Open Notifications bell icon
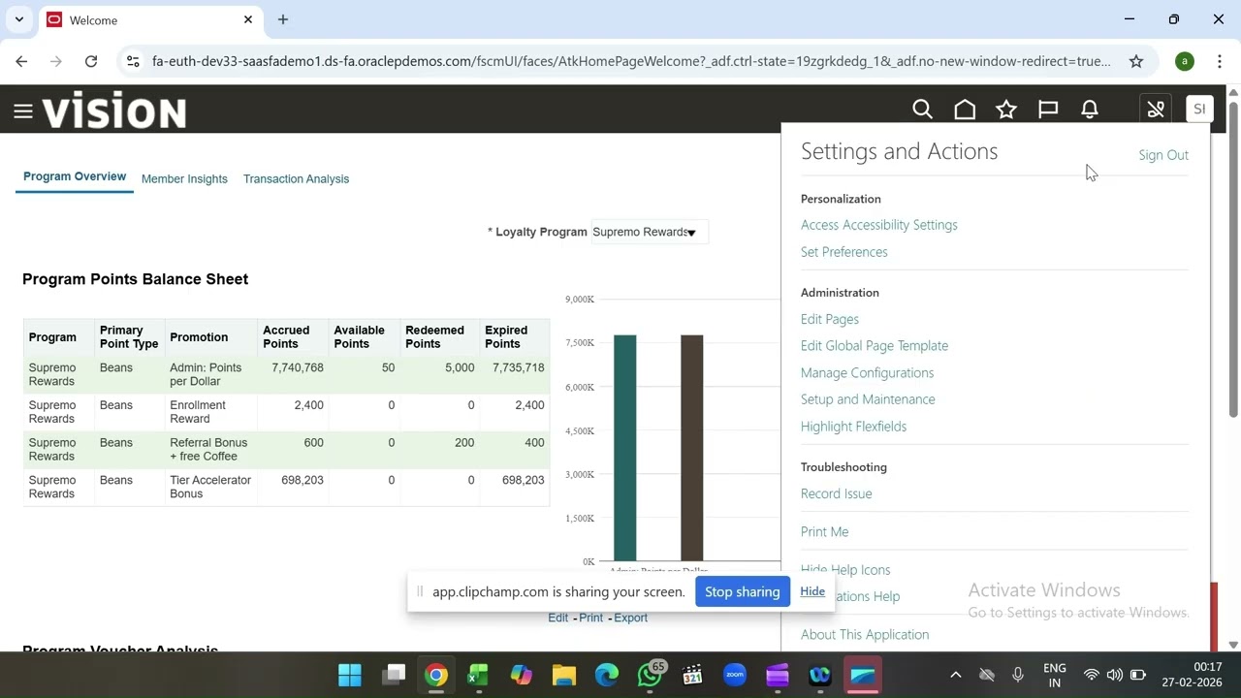The height and width of the screenshot is (698, 1241). [x=1090, y=110]
